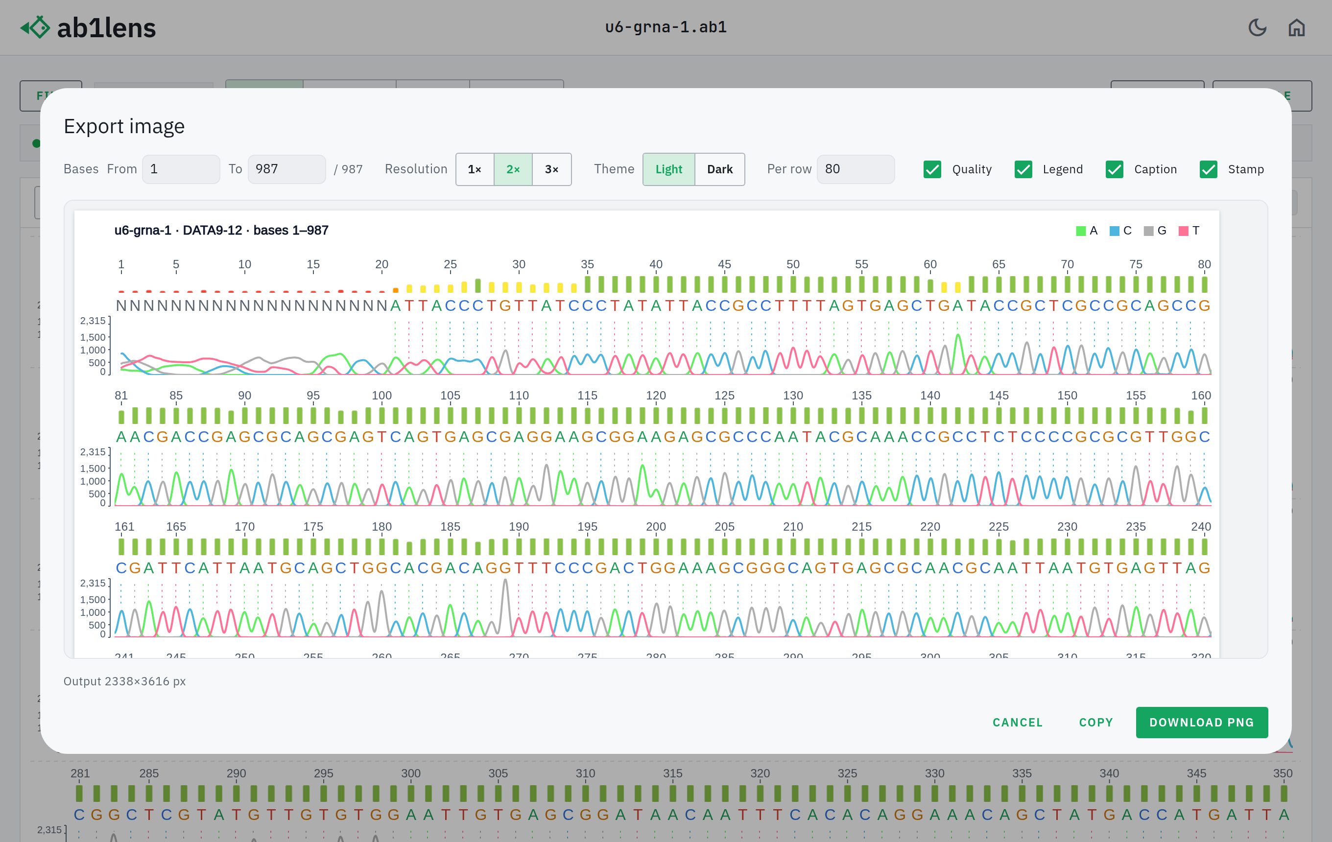This screenshot has width=1332, height=842.
Task: Go home via house icon
Action: [x=1296, y=27]
